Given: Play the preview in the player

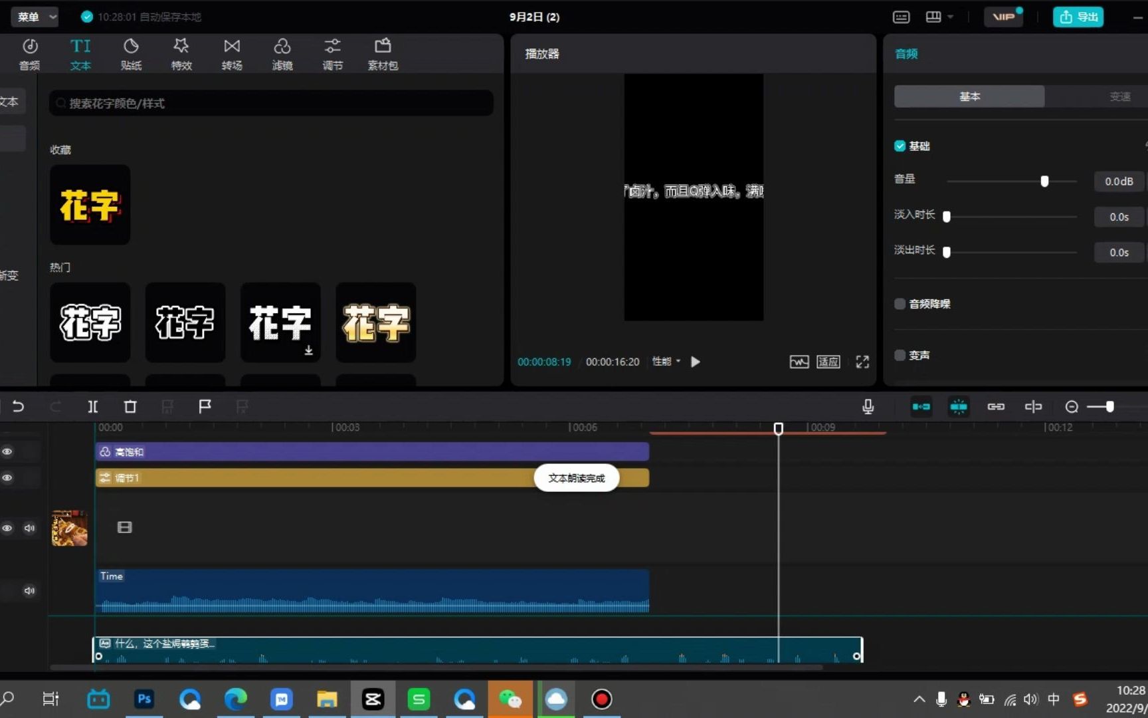Looking at the screenshot, I should tap(696, 362).
